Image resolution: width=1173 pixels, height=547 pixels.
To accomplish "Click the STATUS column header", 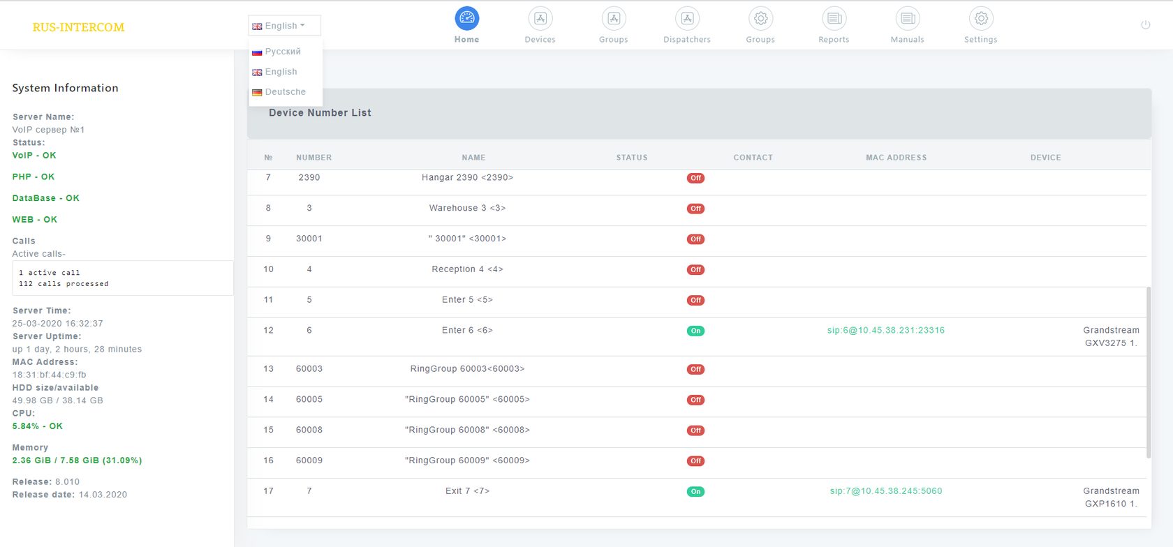I will pyautogui.click(x=632, y=158).
